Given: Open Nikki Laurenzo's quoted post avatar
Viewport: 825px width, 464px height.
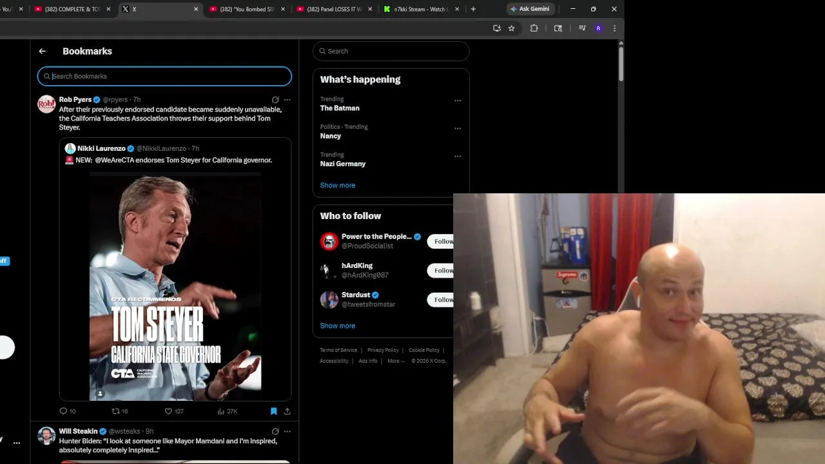Looking at the screenshot, I should (x=70, y=148).
